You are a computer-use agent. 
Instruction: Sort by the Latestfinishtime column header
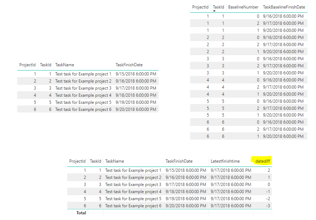click(225, 161)
